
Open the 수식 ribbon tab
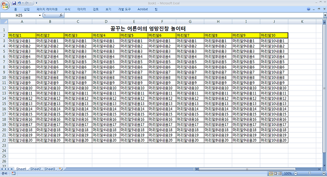(x=67, y=10)
